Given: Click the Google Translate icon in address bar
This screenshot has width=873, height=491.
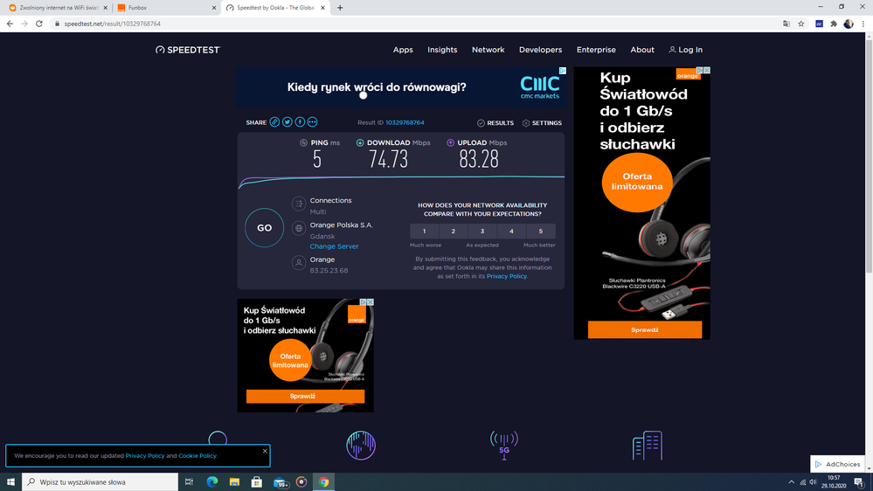Looking at the screenshot, I should [786, 24].
